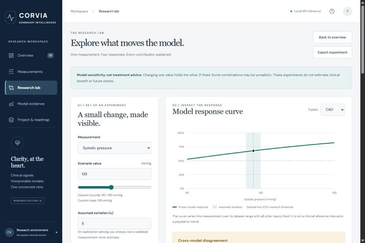Click the 'Model response curve' heading
The image size is (365, 243).
pyautogui.click(x=208, y=112)
